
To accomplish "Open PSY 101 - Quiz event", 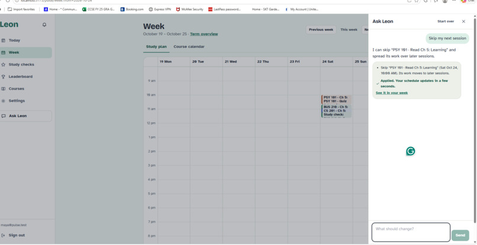I will pos(335,101).
